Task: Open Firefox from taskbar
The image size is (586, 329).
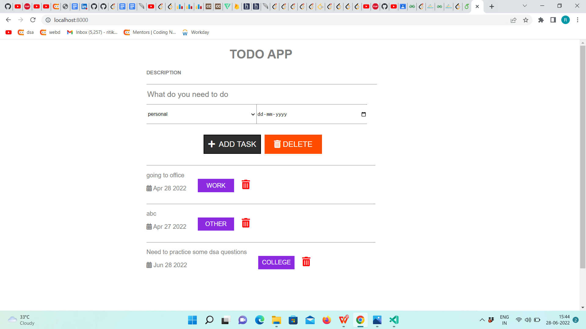Action: (327, 320)
